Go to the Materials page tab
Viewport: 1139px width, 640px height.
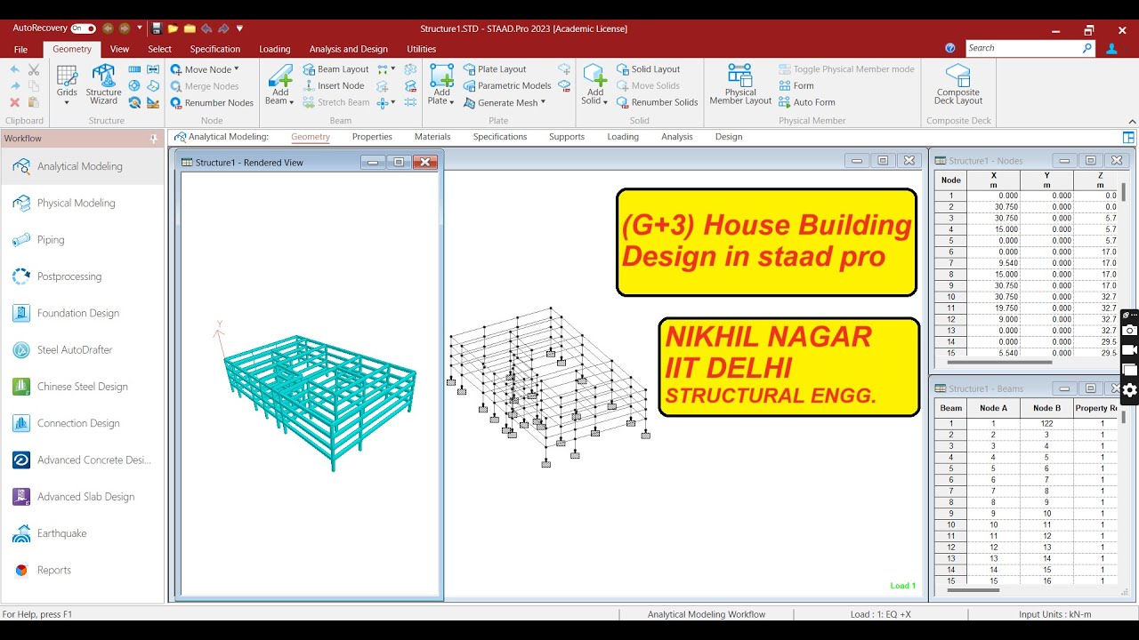(432, 137)
